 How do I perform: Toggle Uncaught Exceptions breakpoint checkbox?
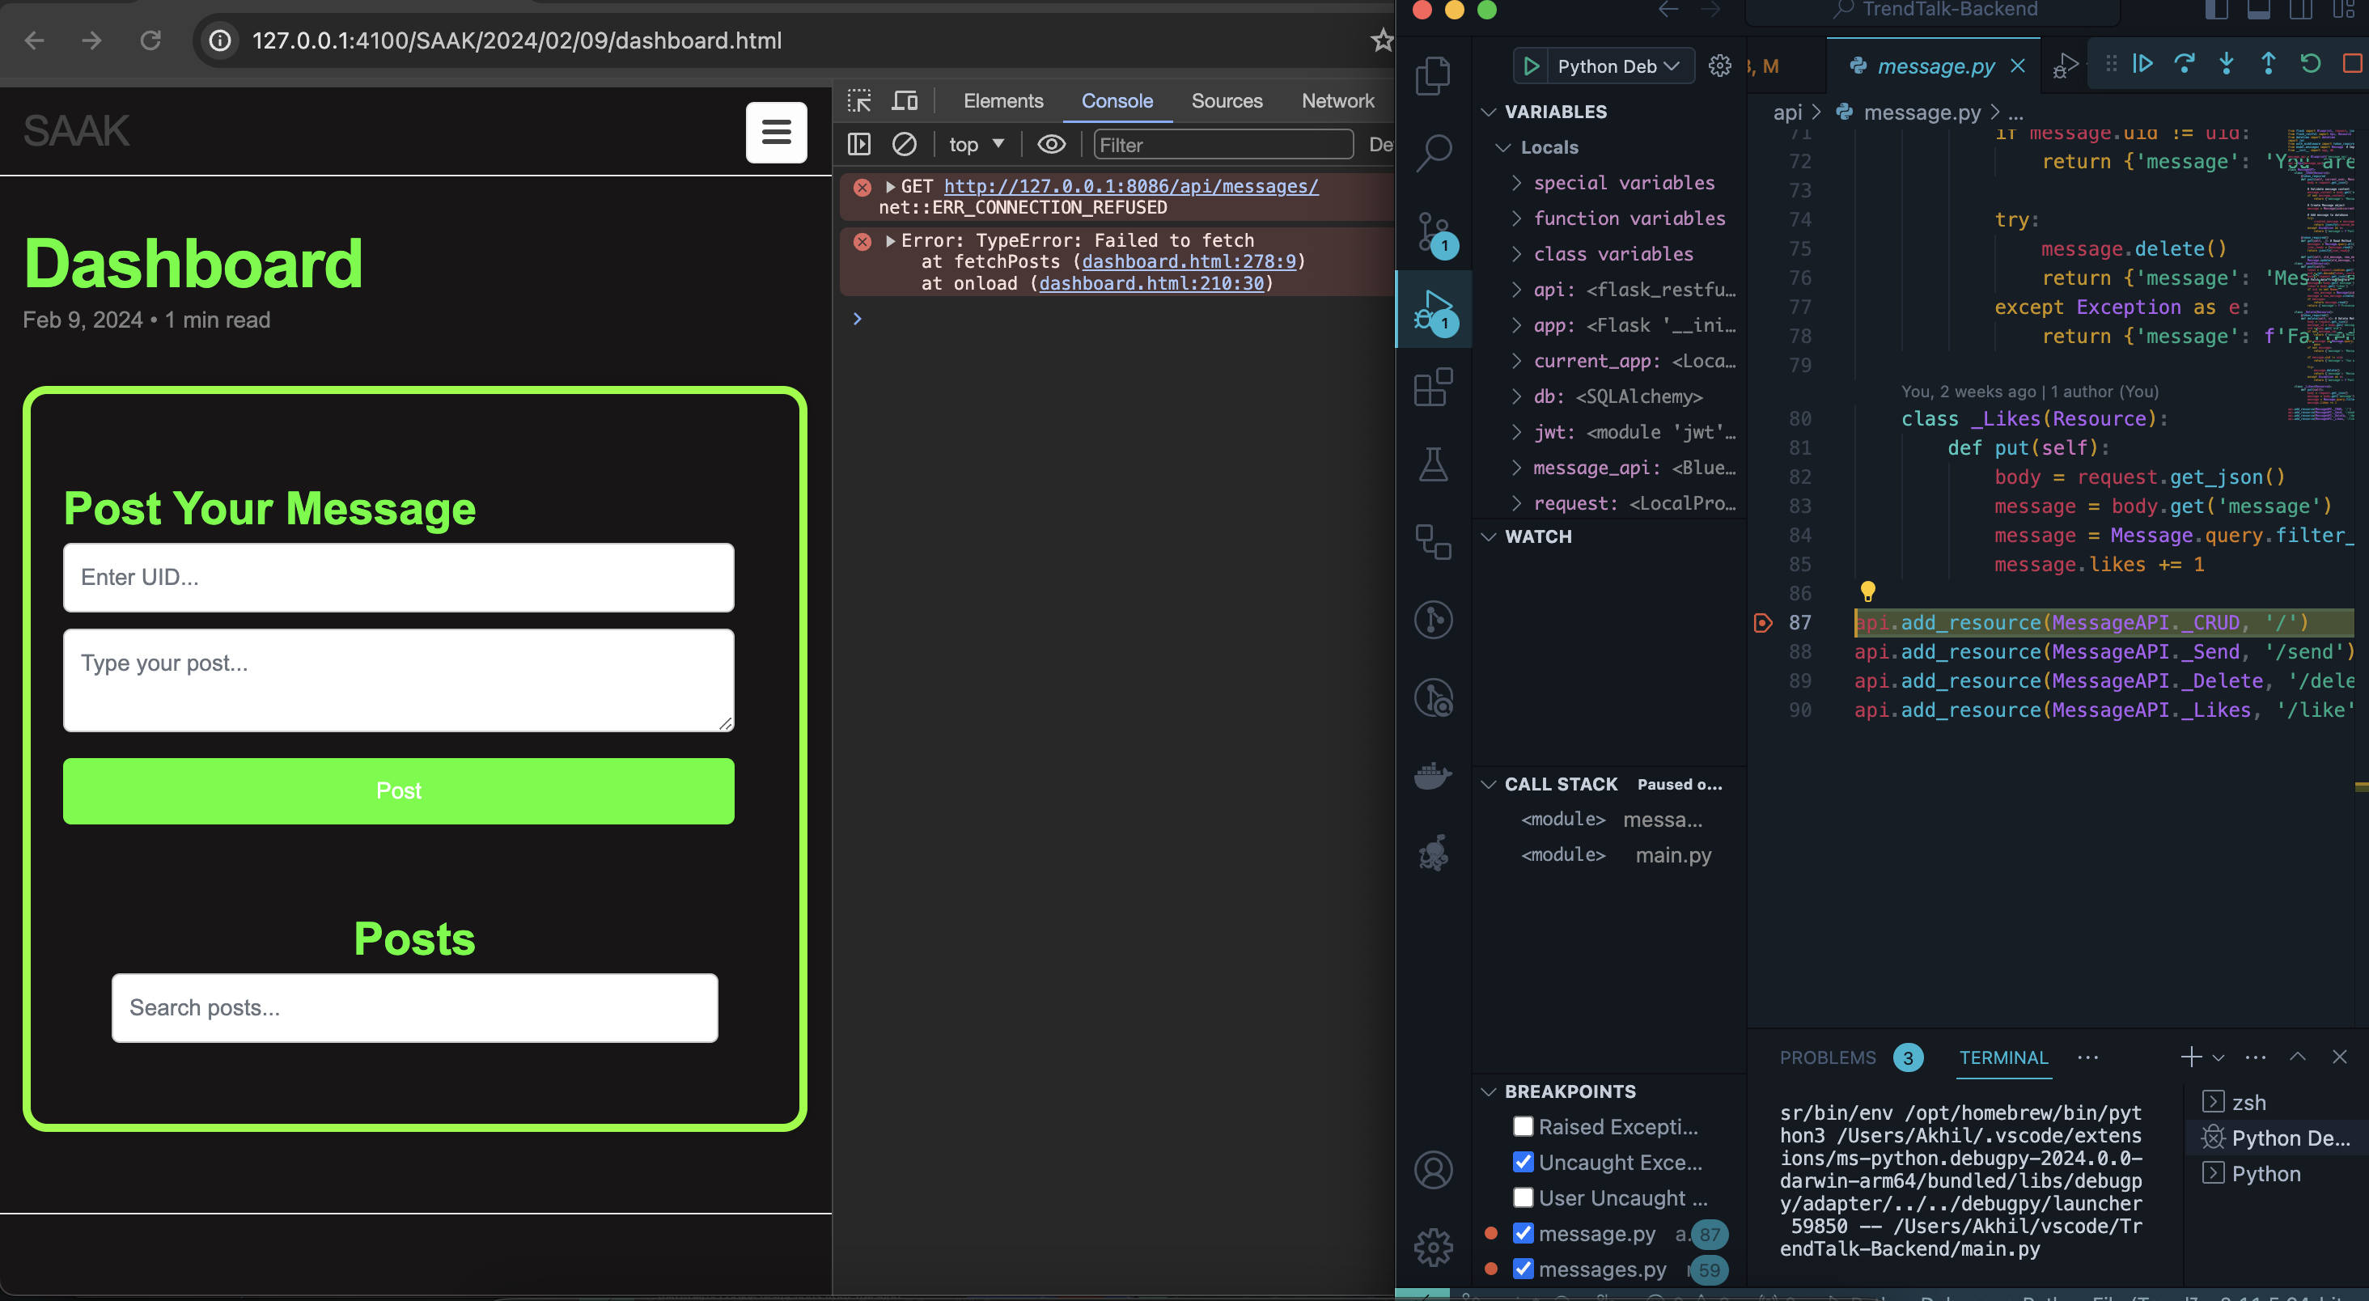1523,1162
